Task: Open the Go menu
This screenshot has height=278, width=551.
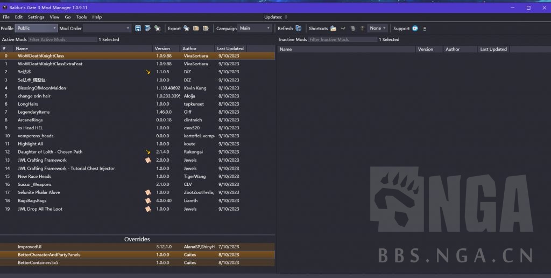Action: pos(67,17)
